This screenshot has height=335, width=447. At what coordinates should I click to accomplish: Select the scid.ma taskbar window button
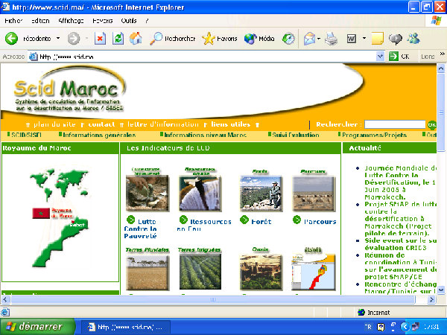click(x=125, y=327)
